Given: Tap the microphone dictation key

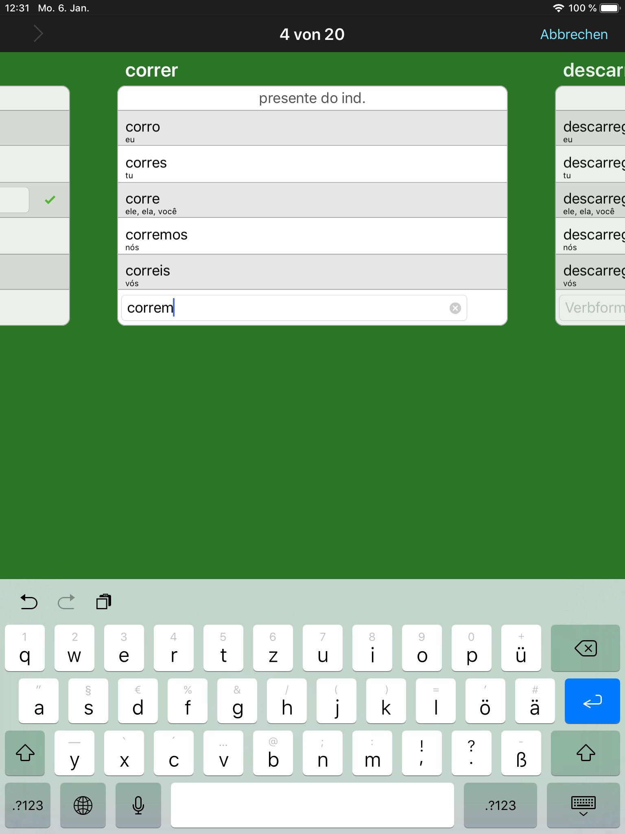Looking at the screenshot, I should click(x=138, y=805).
